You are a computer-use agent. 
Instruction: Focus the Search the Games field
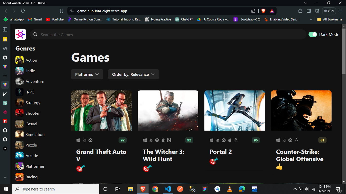168,34
